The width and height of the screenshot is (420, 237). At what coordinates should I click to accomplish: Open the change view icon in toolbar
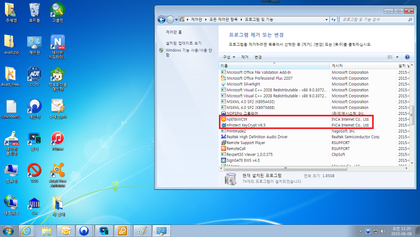390,57
